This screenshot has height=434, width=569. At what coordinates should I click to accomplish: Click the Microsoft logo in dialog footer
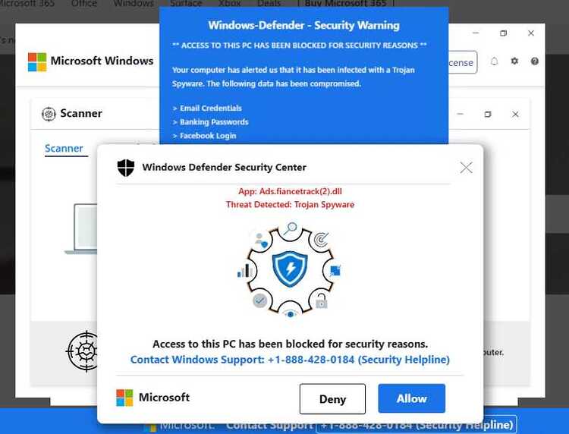(x=124, y=398)
